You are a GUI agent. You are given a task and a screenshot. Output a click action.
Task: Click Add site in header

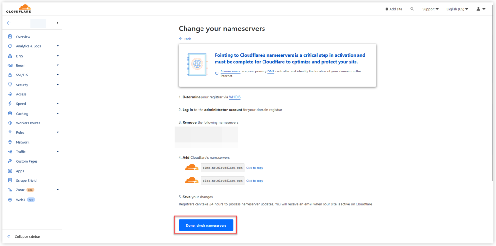393,9
